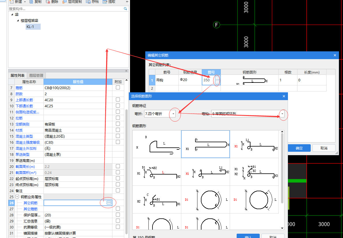Switch to the 属性列表 tab
The image size is (343, 238).
point(18,75)
